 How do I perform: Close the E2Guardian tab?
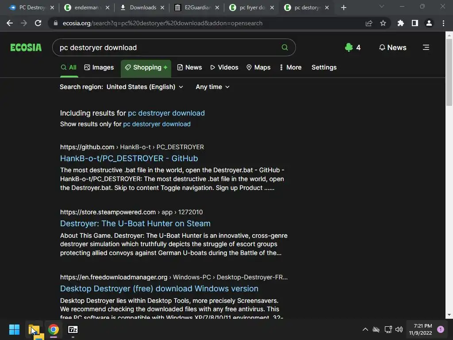click(217, 8)
